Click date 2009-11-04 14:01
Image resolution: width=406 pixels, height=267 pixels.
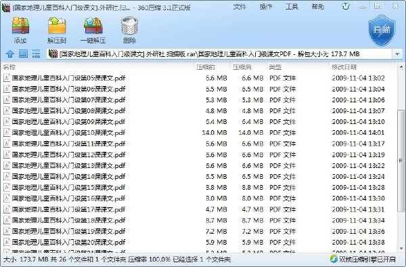(x=359, y=132)
